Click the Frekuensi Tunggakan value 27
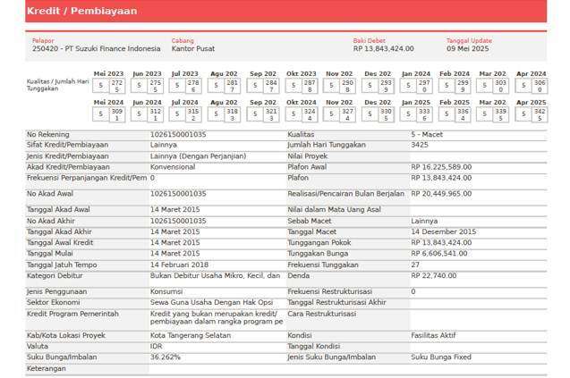Image resolution: width=570 pixels, height=378 pixels. click(415, 265)
